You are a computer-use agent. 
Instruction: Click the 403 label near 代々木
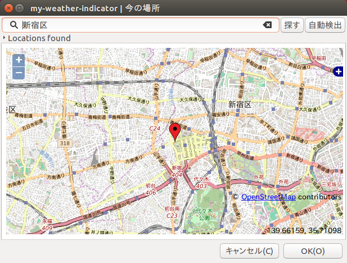point(201,186)
